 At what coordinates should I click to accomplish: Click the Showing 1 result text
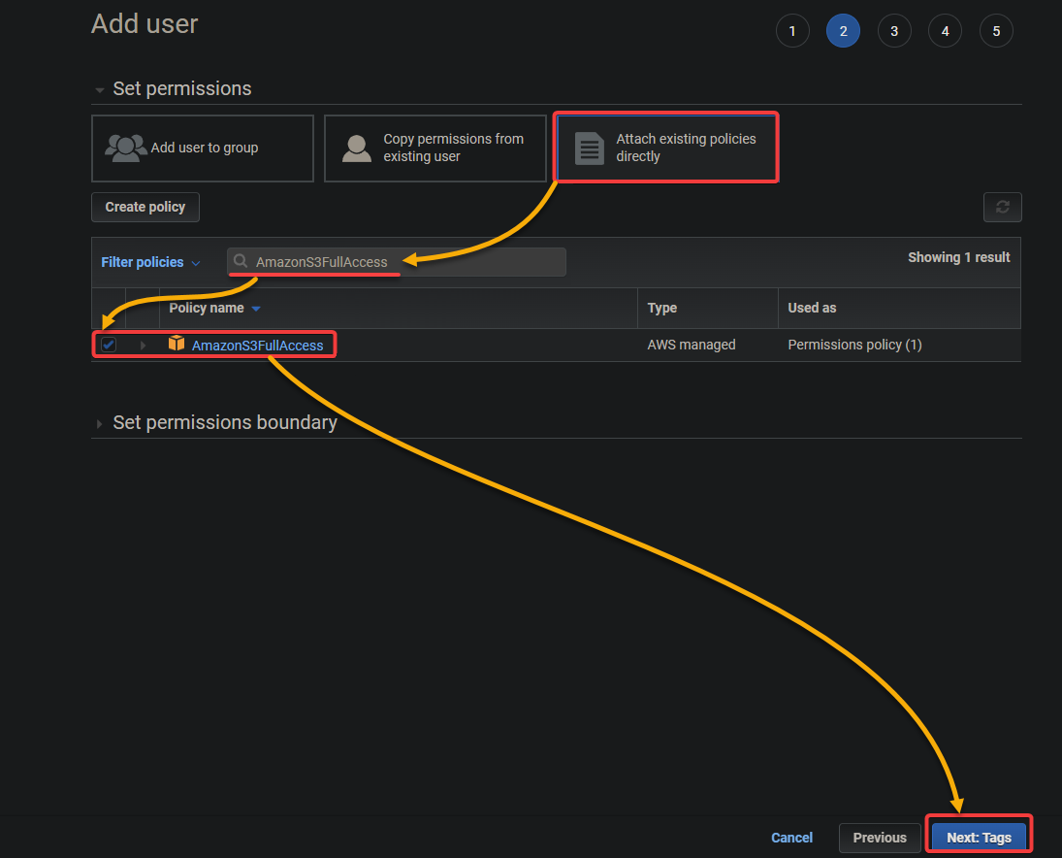(958, 257)
